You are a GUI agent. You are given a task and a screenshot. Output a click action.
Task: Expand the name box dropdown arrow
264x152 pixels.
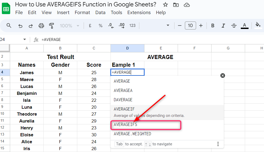(25, 40)
